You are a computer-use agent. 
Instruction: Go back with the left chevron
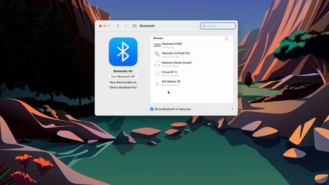coord(118,26)
